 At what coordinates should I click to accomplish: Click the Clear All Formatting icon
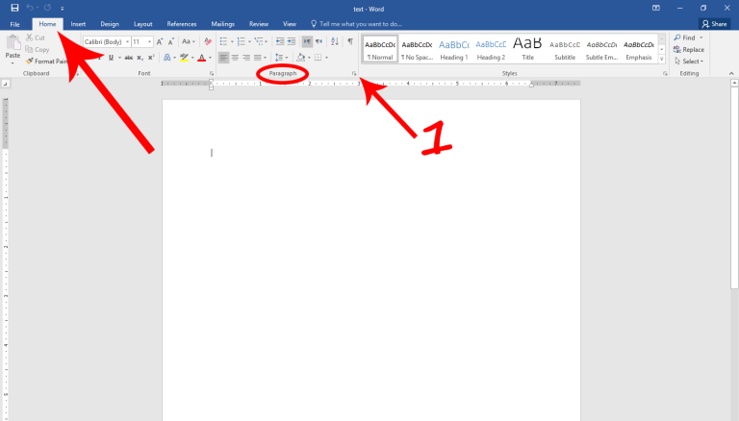(208, 41)
